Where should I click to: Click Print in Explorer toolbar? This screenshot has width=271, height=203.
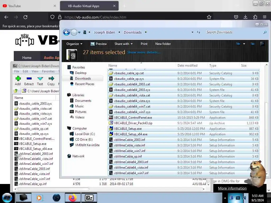click(x=144, y=44)
